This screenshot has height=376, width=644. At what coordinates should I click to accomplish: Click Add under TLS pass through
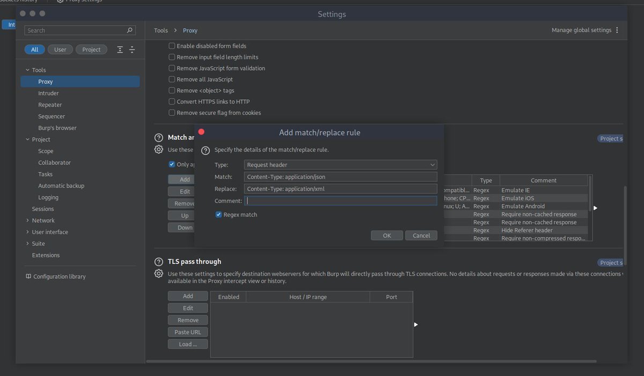tap(188, 296)
